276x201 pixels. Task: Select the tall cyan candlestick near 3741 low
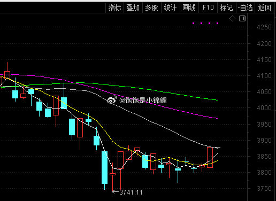pos(104,167)
